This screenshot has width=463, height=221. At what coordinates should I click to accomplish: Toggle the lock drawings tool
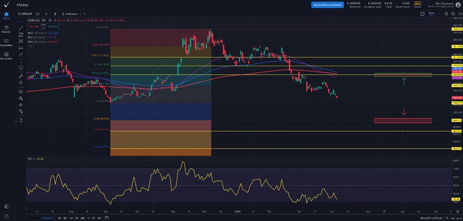21,105
